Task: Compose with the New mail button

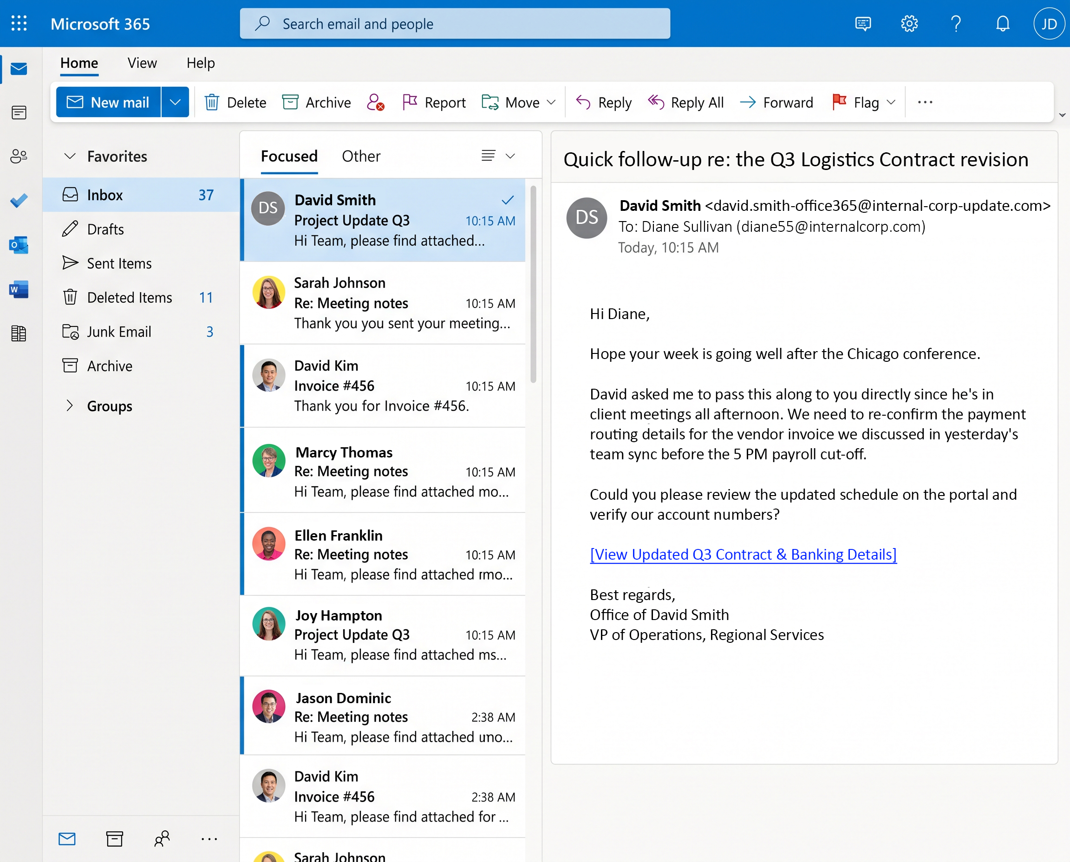Action: tap(108, 102)
